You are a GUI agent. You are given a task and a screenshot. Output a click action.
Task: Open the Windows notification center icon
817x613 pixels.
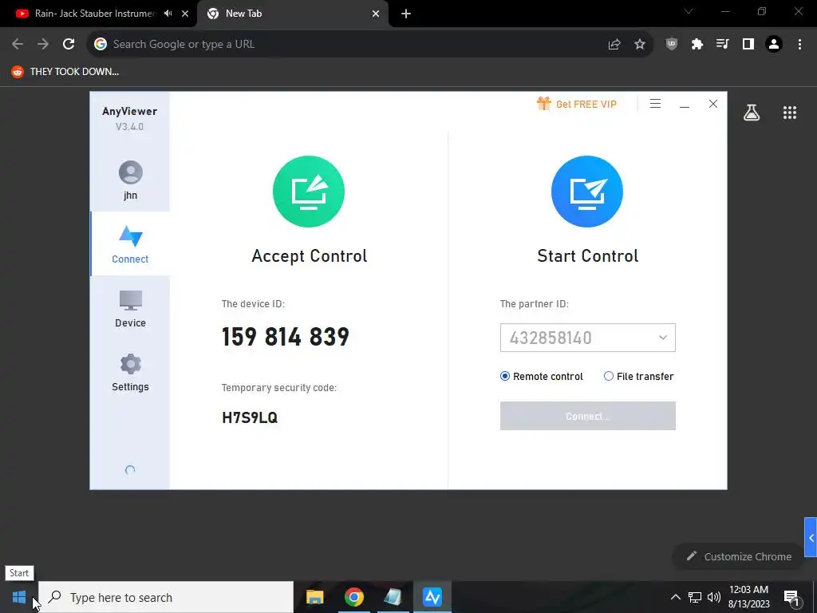click(x=791, y=597)
